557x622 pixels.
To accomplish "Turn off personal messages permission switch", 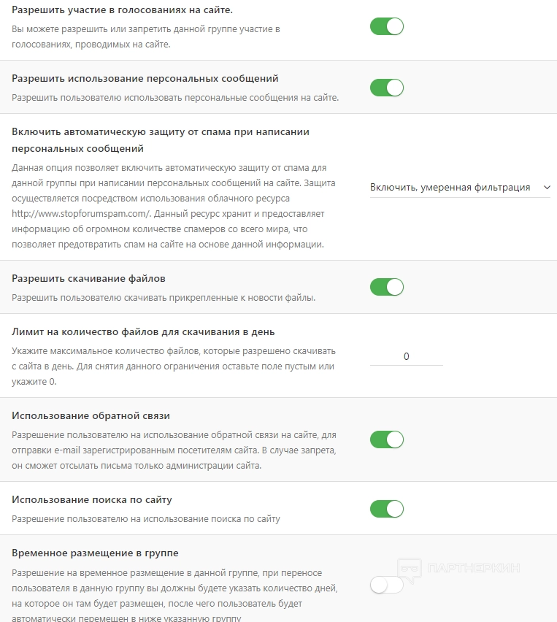I will [x=387, y=88].
